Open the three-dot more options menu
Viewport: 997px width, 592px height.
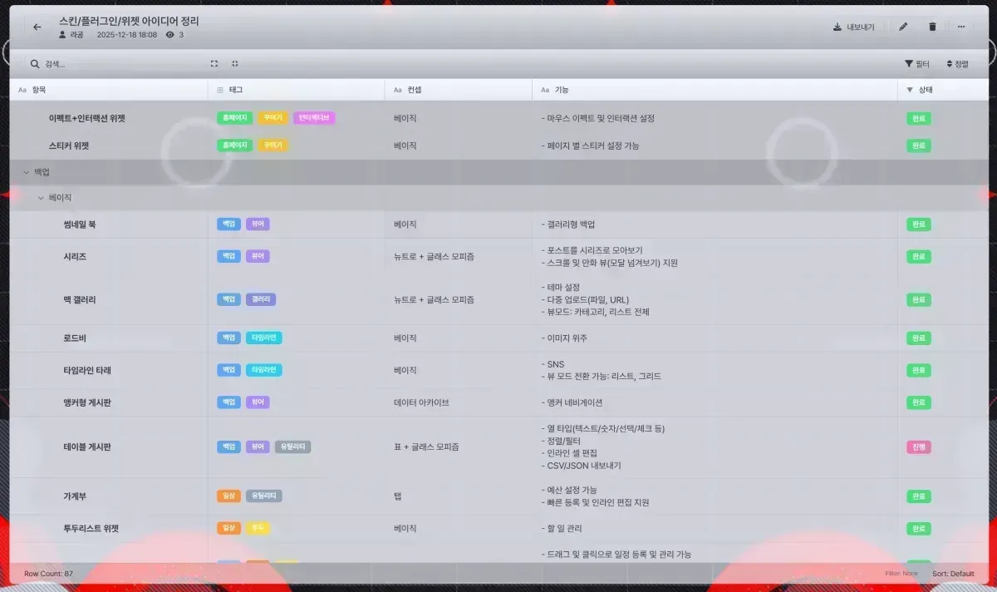961,27
